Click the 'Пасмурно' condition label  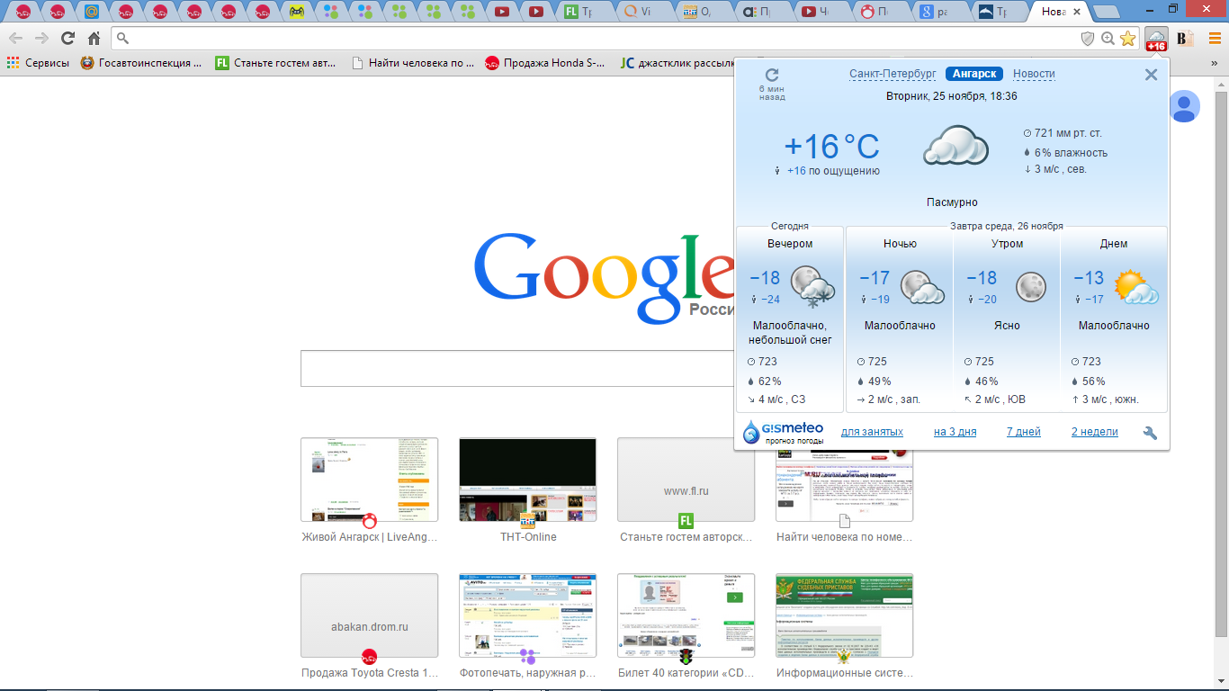[x=952, y=202]
